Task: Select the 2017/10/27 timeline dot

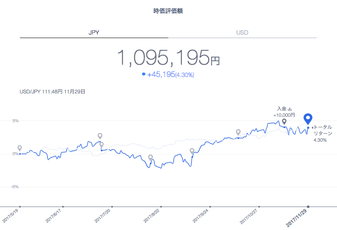Action: point(259,207)
